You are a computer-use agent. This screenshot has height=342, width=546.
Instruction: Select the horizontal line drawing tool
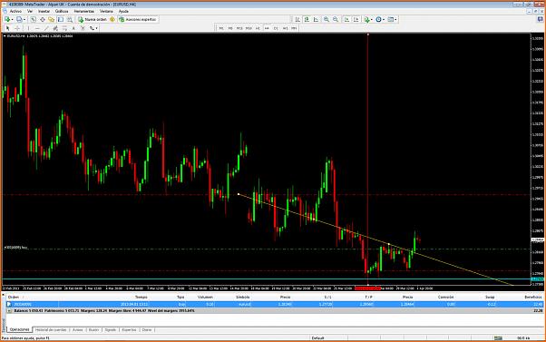[x=37, y=28]
